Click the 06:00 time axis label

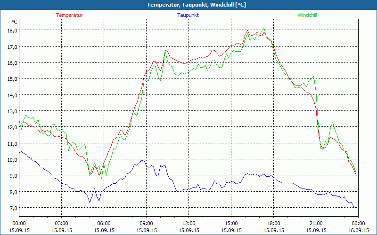click(x=104, y=224)
